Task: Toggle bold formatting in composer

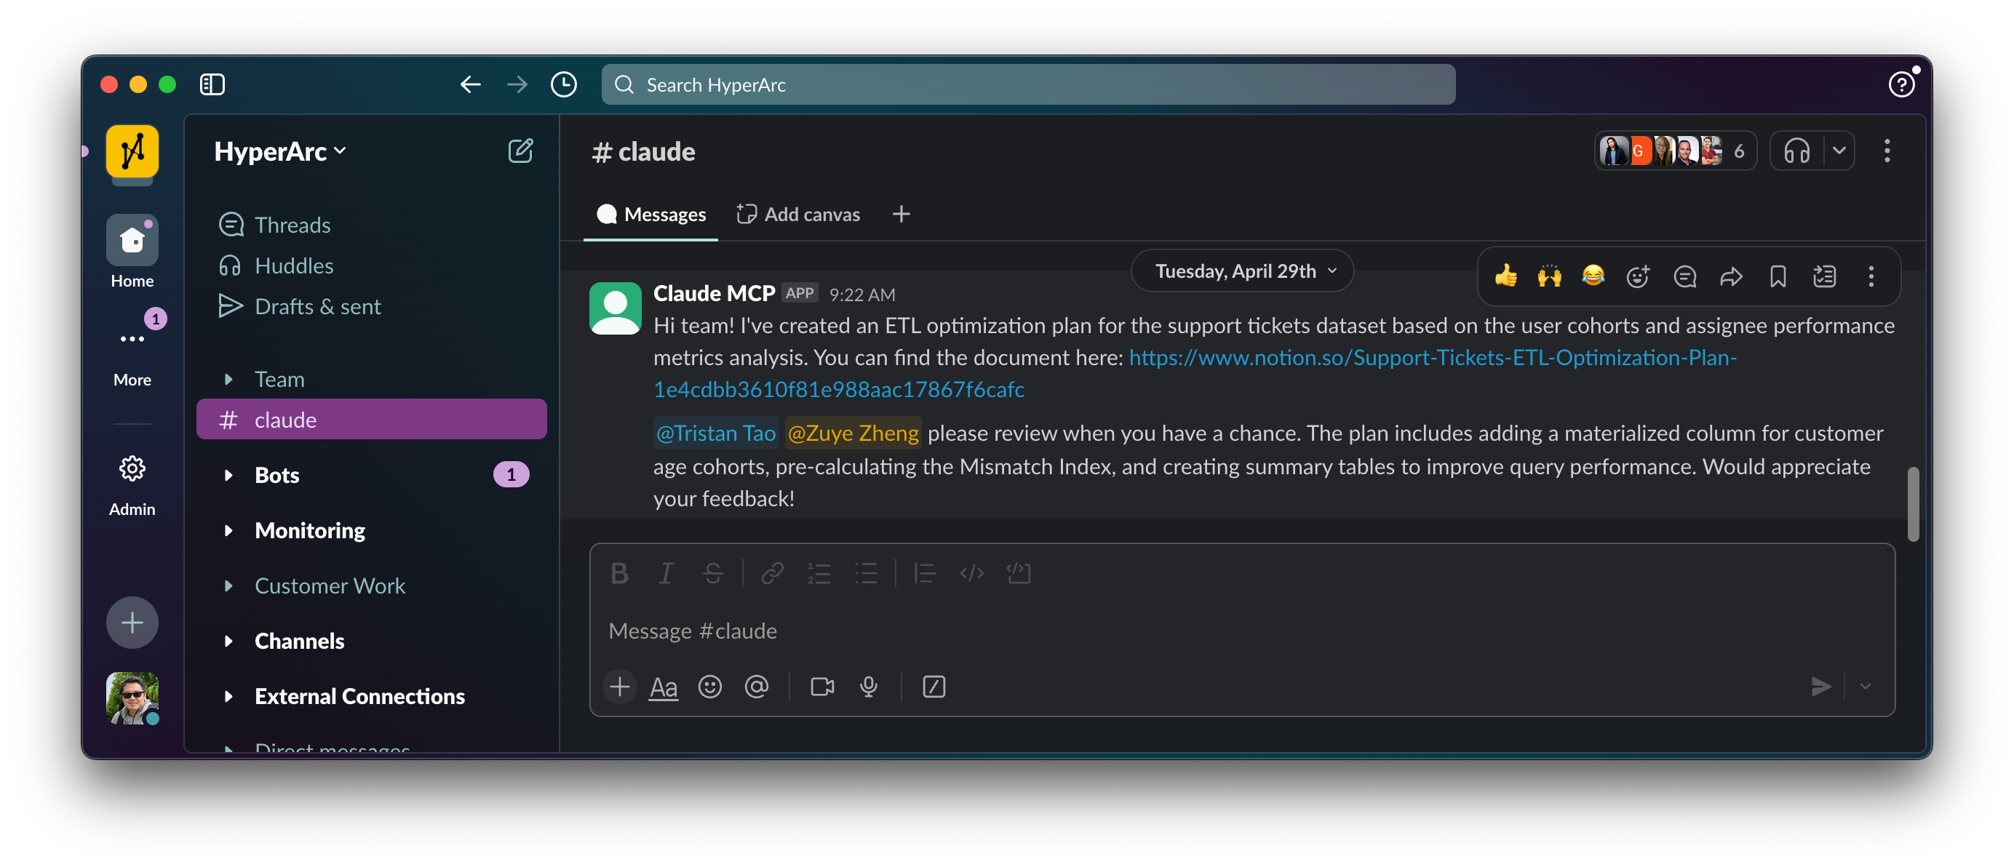Action: (x=618, y=574)
